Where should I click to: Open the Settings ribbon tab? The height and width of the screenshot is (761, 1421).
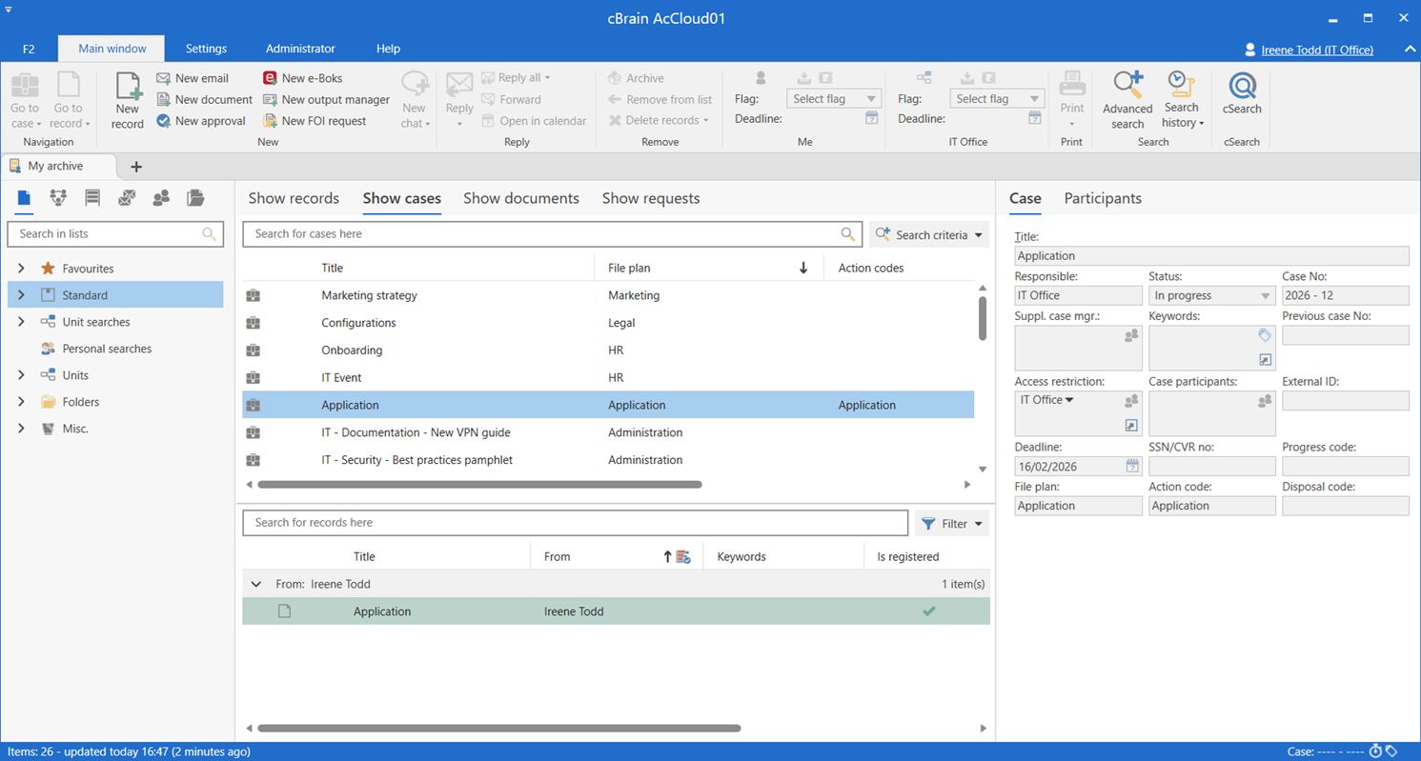(x=206, y=49)
